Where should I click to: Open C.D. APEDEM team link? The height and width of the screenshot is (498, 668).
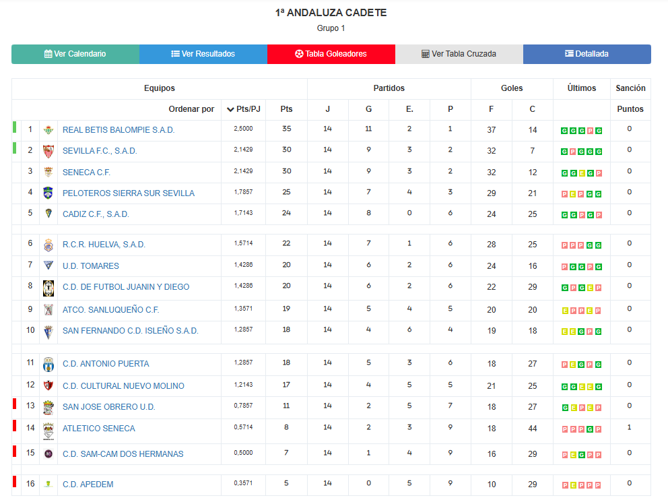pyautogui.click(x=88, y=485)
